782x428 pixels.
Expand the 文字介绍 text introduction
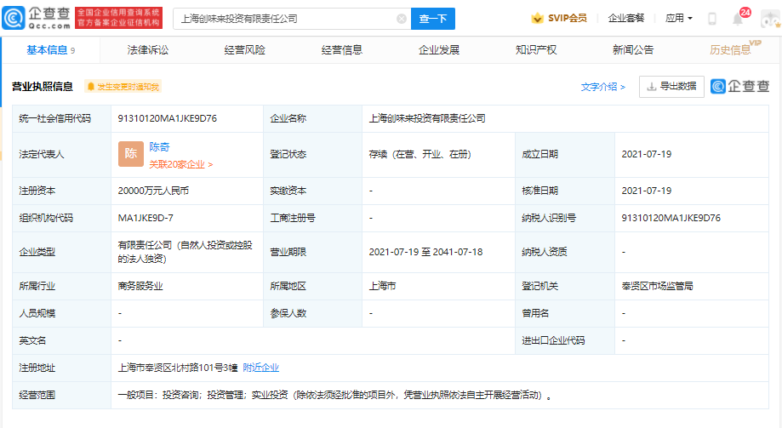602,87
